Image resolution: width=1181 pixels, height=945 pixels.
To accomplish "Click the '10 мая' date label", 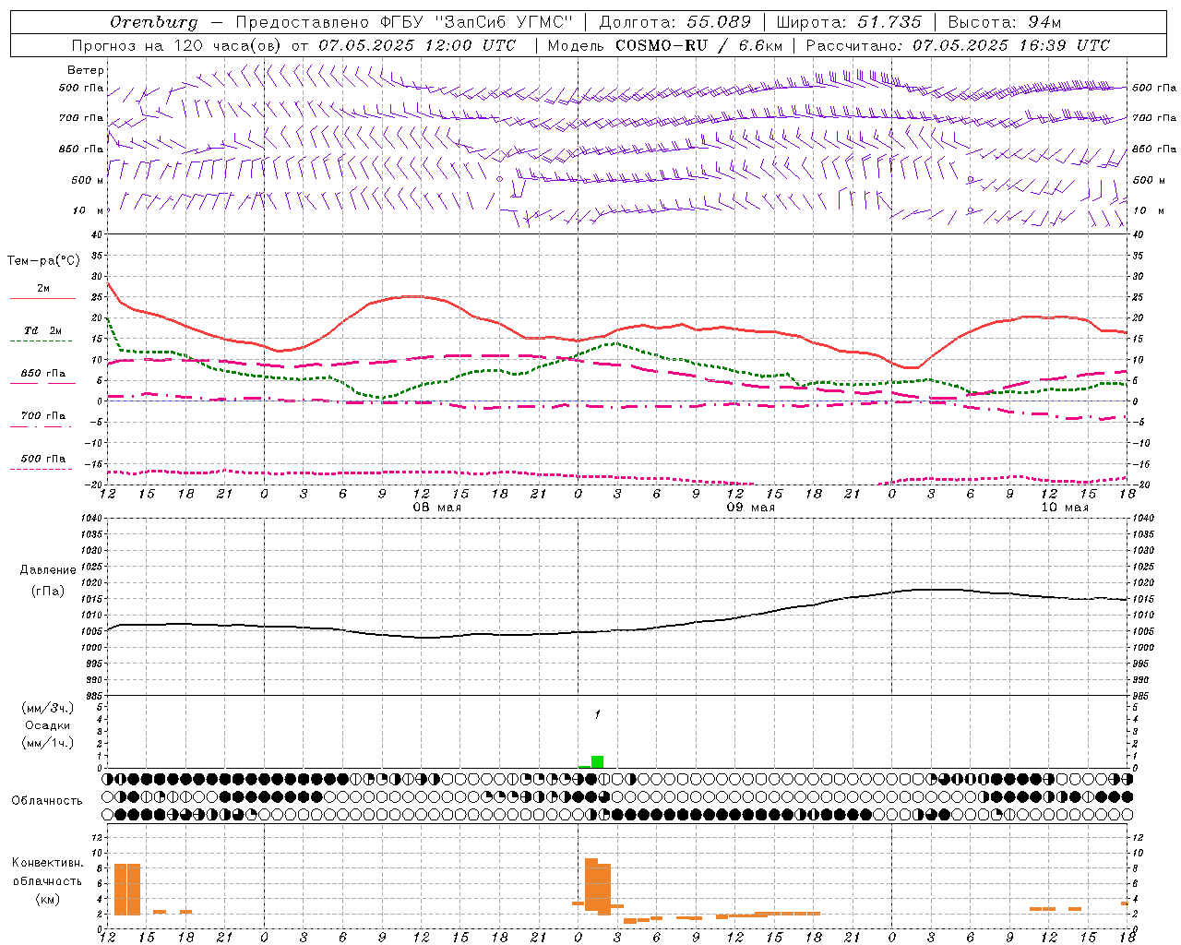I will pos(1065,508).
